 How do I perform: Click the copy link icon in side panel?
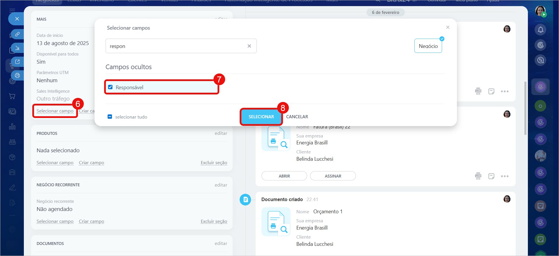17,34
